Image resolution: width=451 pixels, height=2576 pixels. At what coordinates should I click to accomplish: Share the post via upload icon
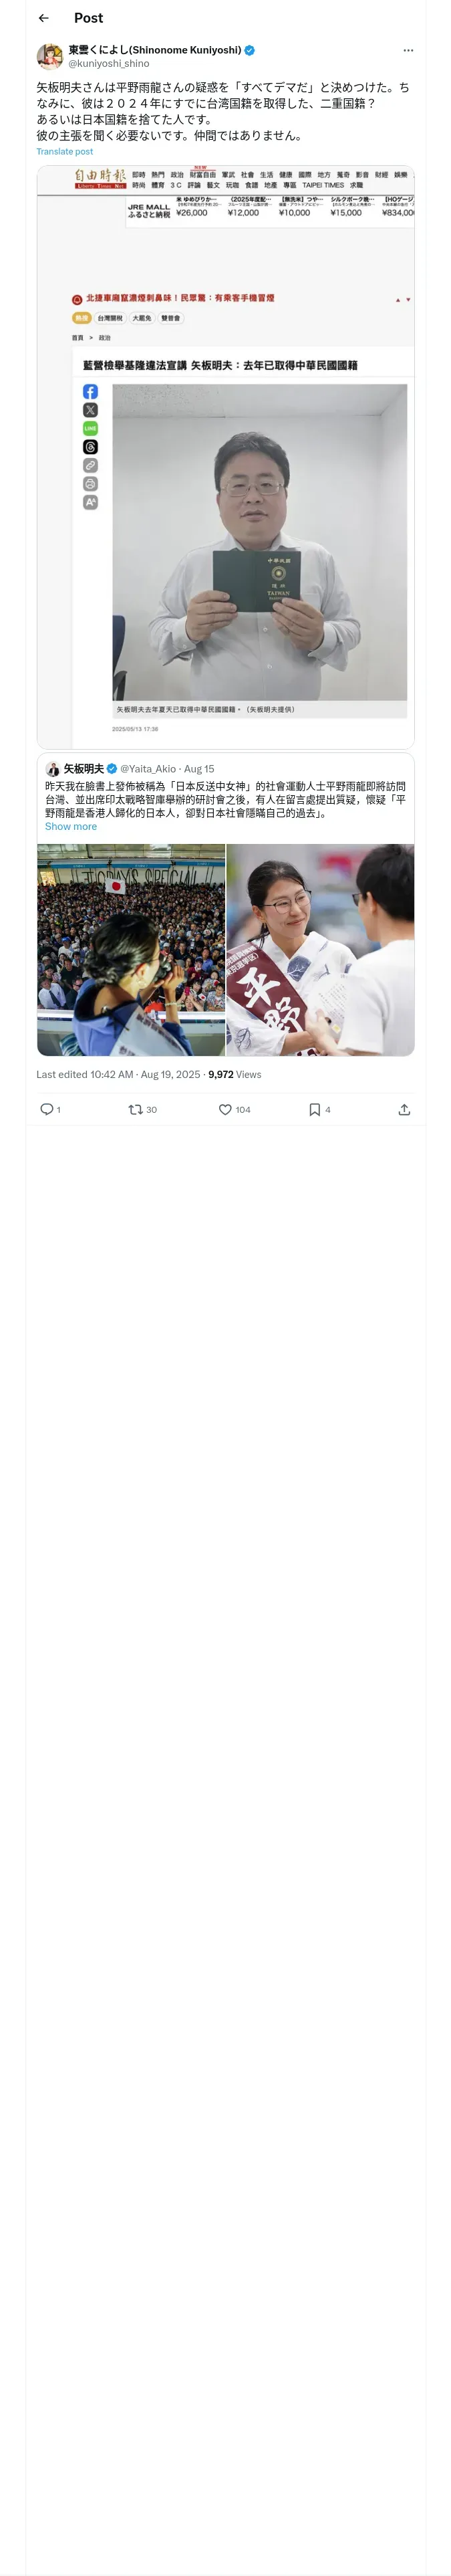404,1109
